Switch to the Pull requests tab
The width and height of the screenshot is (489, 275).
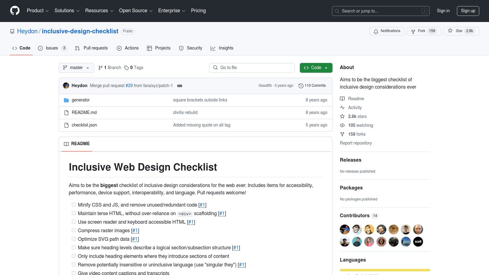[91, 48]
